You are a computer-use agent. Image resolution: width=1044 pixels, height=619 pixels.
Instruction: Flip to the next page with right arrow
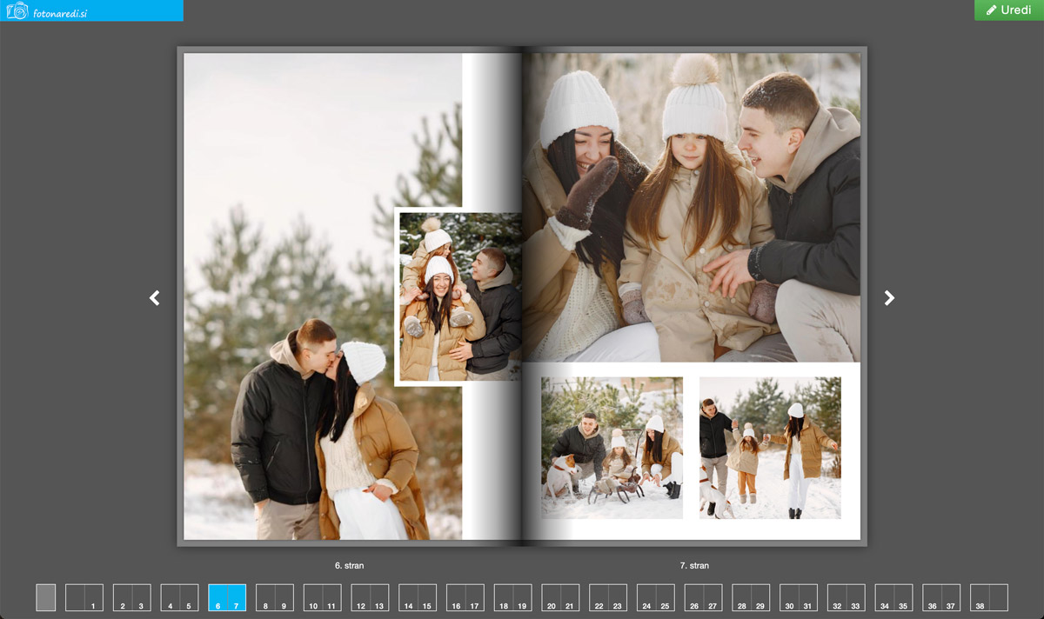pos(889,298)
